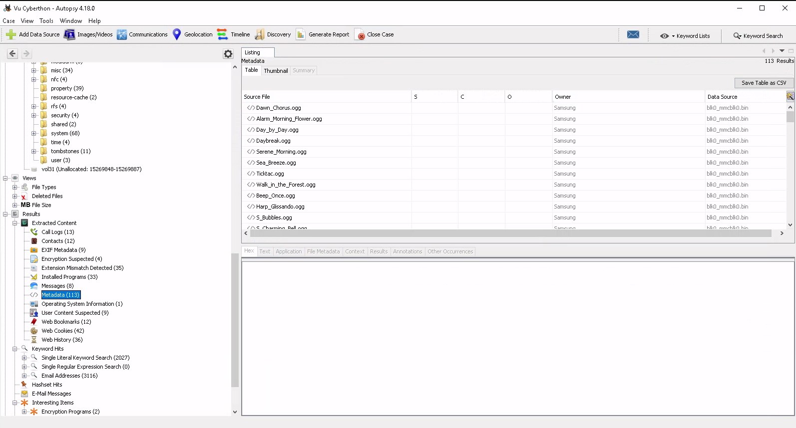Click the Encryption Suspected lock icon
This screenshot has width=796, height=428.
(x=34, y=259)
